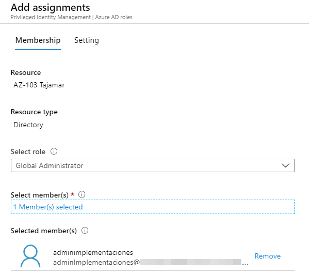Switch to the Membership tab
The width and height of the screenshot is (309, 273).
point(38,40)
